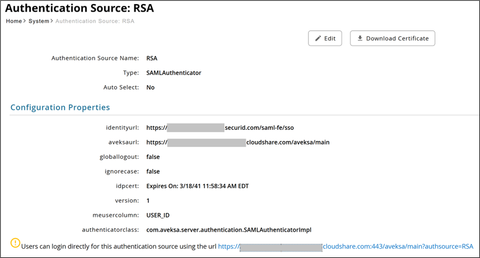
Task: Click the current breadcrumb Authentication Source: RSA
Action: [x=95, y=21]
